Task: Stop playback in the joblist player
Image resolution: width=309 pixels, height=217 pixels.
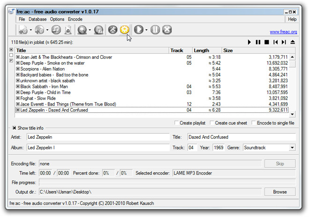Action: tap(267, 42)
